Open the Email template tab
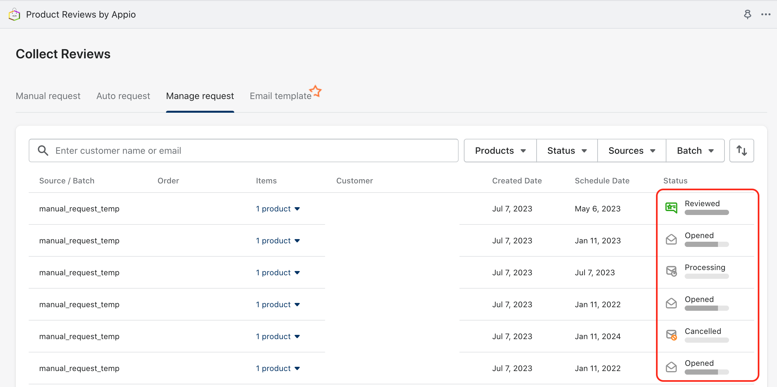This screenshot has height=387, width=777. point(280,96)
